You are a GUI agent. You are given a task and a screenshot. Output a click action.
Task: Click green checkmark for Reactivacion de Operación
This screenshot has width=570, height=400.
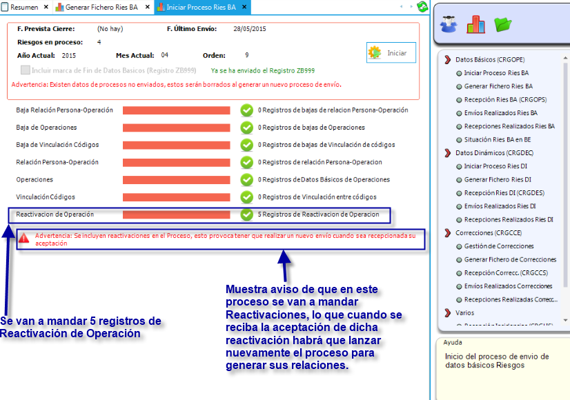[x=246, y=214]
